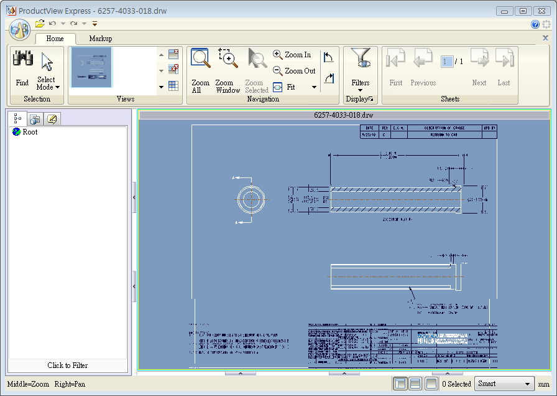Image resolution: width=557 pixels, height=396 pixels.
Task: Click the Zoom In button
Action: click(x=292, y=55)
